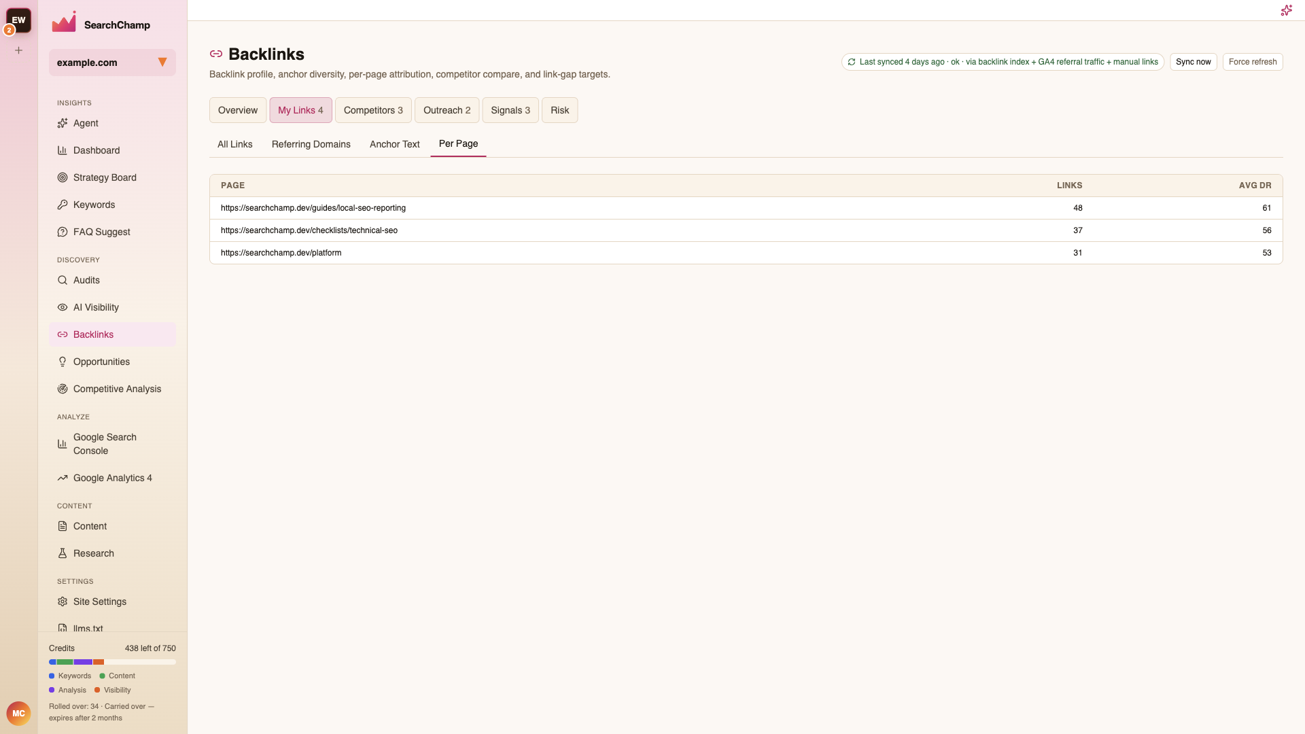Open the Competitors 3 tab
Screen dimensions: 1305x734
373,110
